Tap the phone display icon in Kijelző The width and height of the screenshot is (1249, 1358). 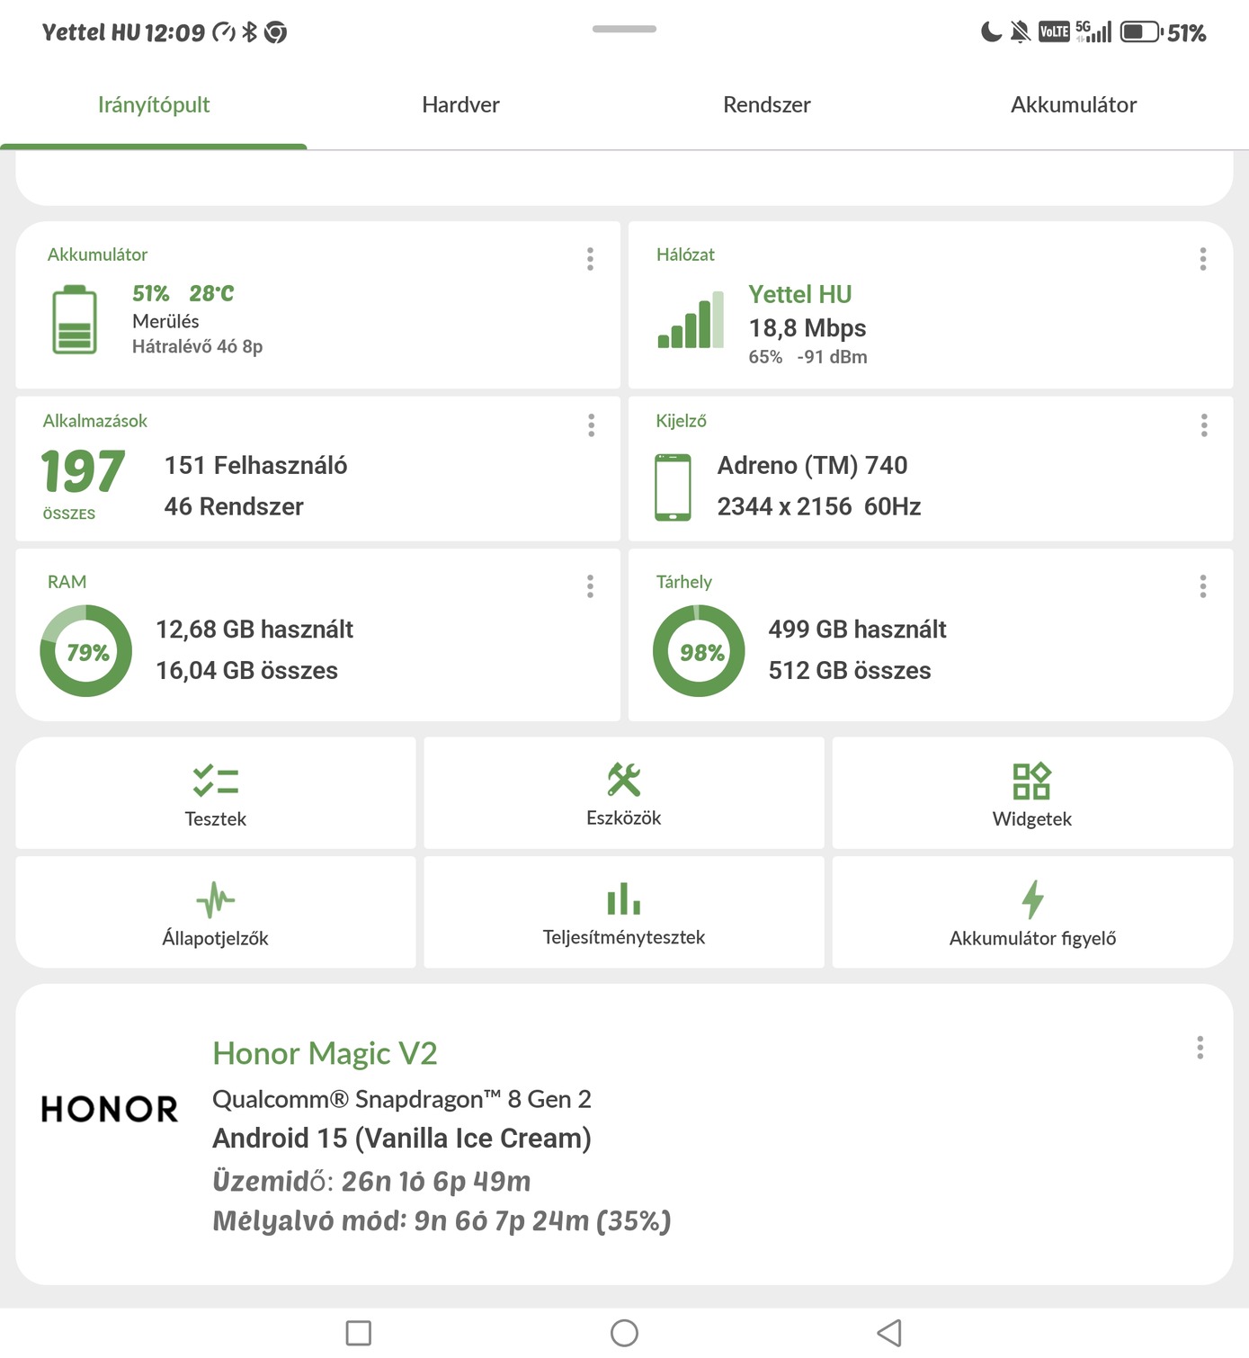click(674, 487)
